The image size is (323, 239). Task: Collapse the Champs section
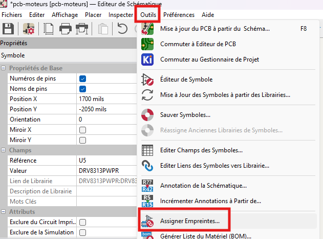click(3, 150)
